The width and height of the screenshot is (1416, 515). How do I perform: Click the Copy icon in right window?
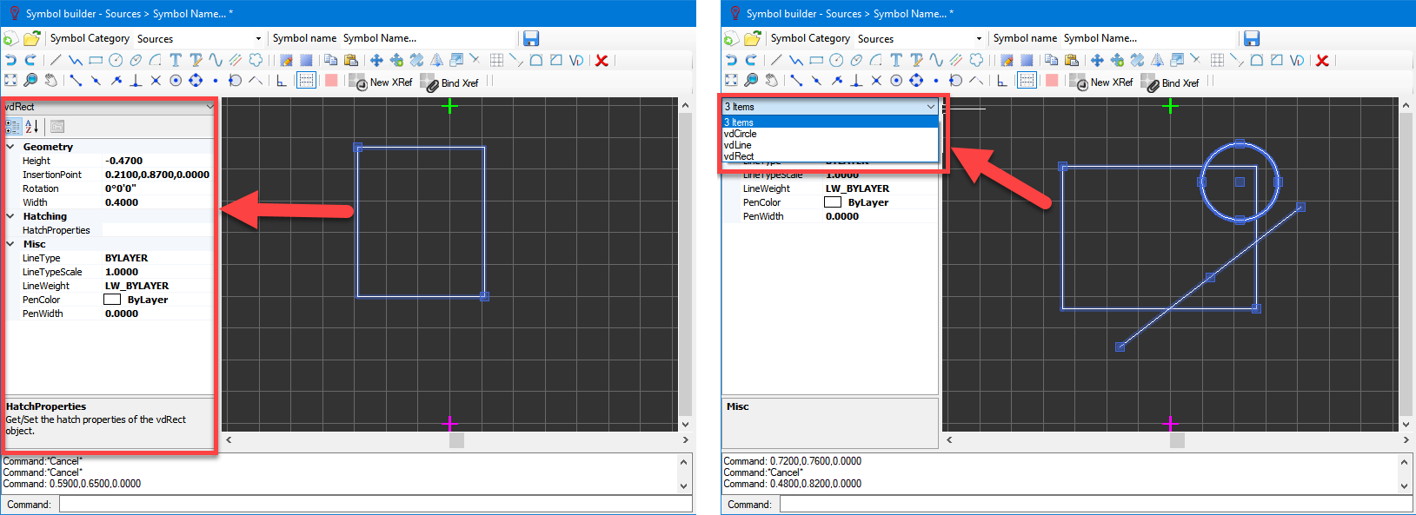(x=1051, y=60)
